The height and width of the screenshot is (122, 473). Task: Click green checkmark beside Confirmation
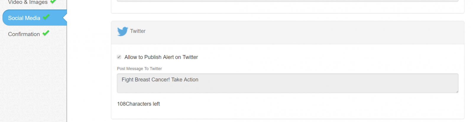click(46, 33)
